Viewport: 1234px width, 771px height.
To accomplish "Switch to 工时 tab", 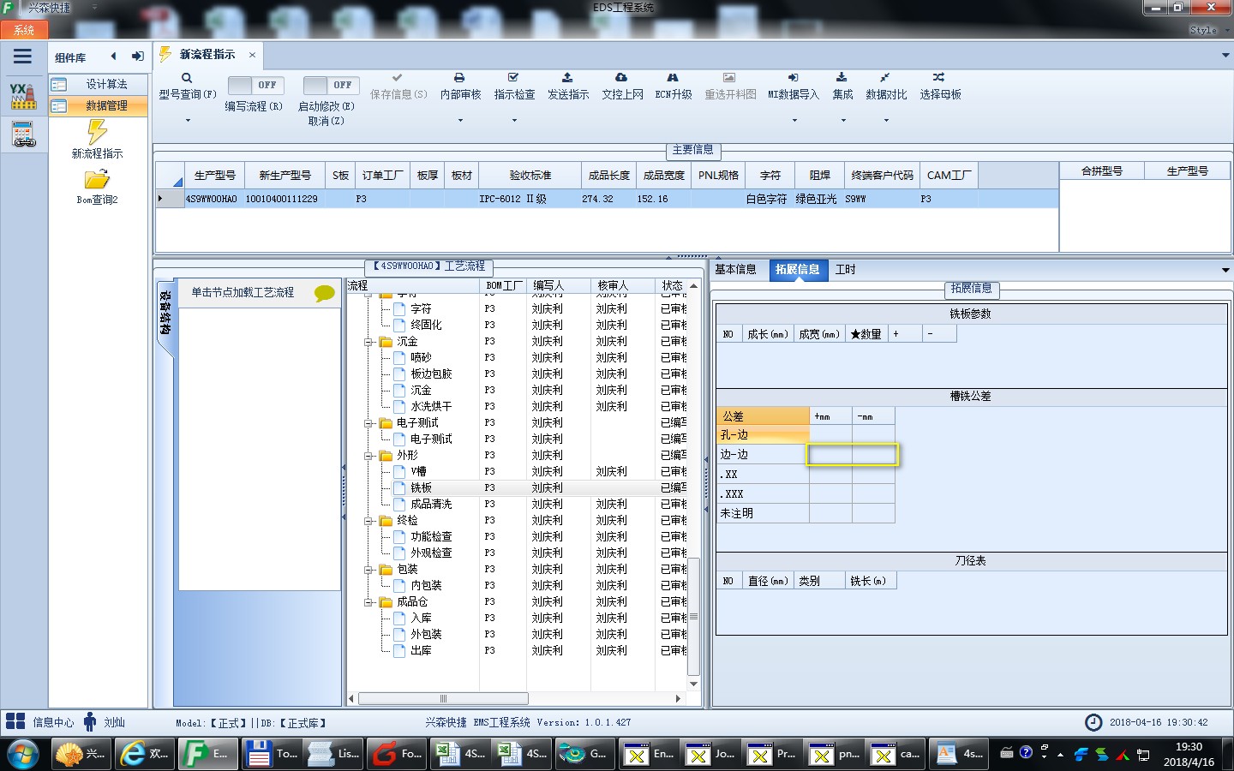I will (845, 269).
